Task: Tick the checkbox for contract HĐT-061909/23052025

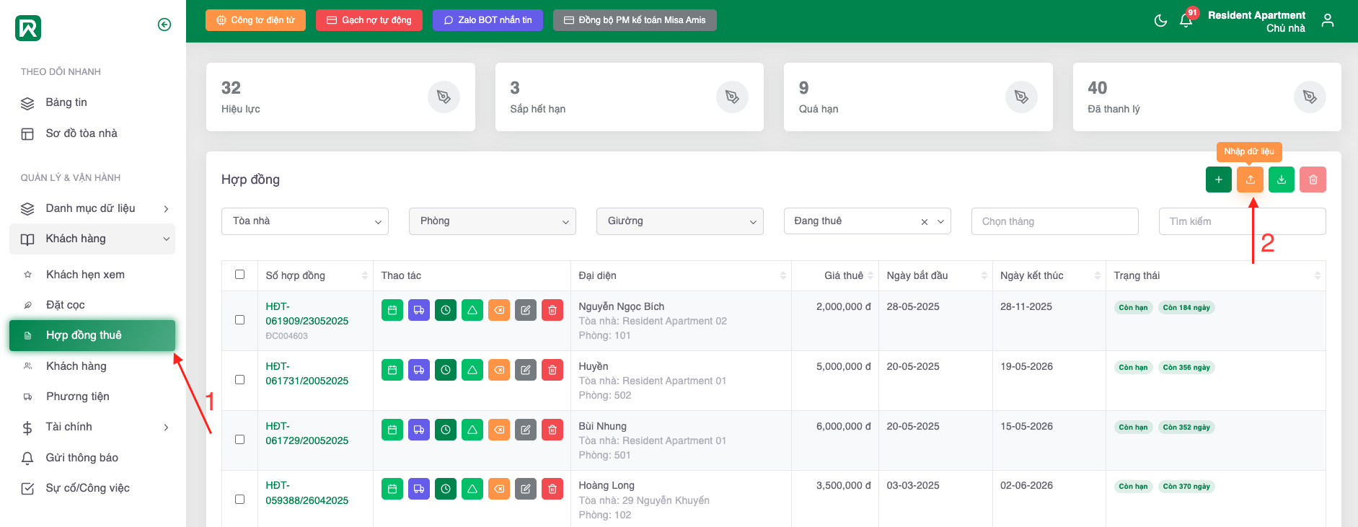Action: pos(239,320)
